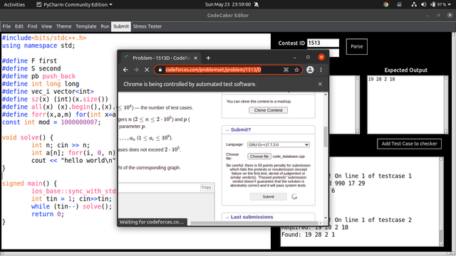Screen dimensions: 456x256
Task: Open the Chrome profile avatar
Action: point(310,70)
